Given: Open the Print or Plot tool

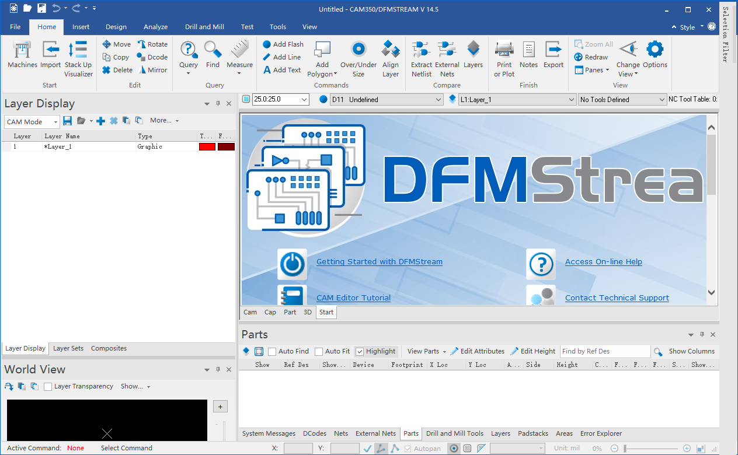Looking at the screenshot, I should (x=504, y=58).
